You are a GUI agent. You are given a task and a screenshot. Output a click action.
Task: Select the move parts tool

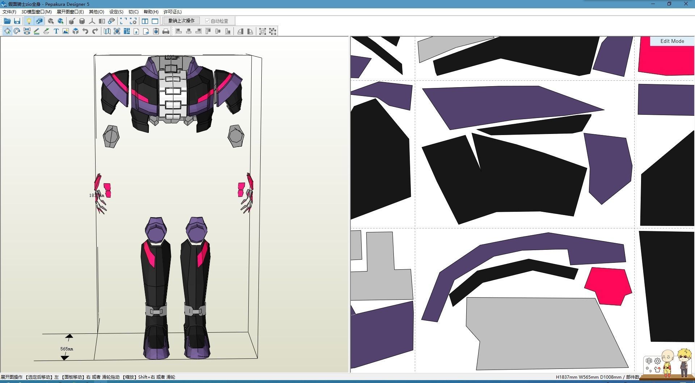click(x=7, y=31)
